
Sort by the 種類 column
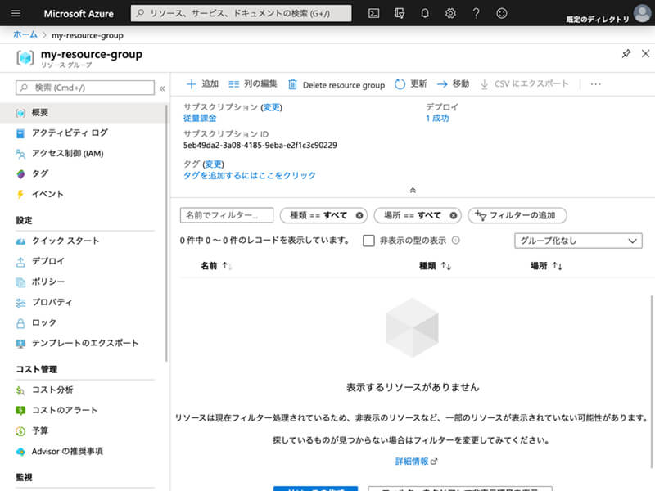pos(435,266)
